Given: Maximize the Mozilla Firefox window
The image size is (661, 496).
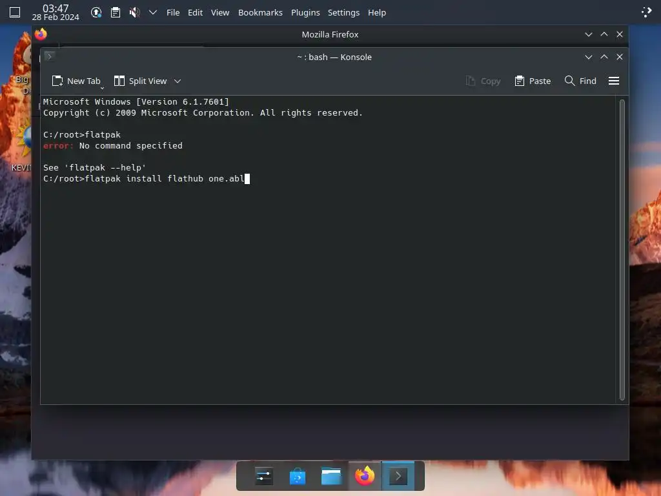Looking at the screenshot, I should [604, 35].
